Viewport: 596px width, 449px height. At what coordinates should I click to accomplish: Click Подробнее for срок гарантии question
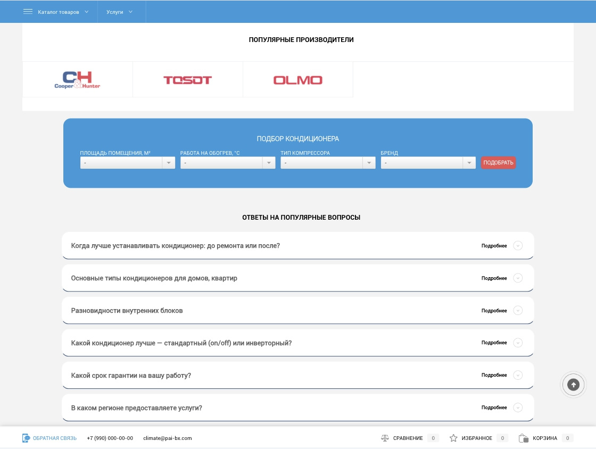click(494, 375)
